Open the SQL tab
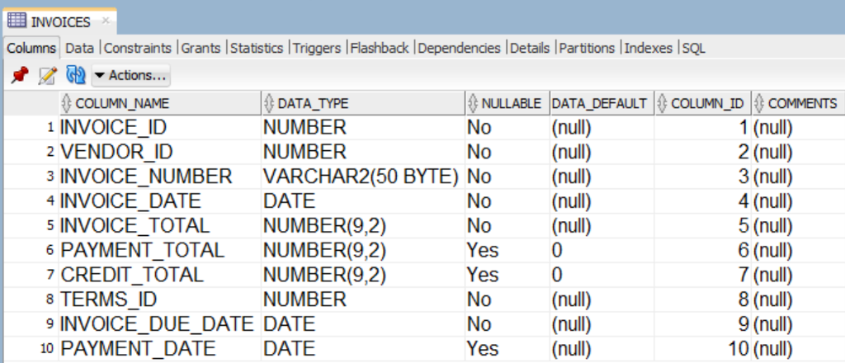The image size is (845, 363). click(x=693, y=48)
